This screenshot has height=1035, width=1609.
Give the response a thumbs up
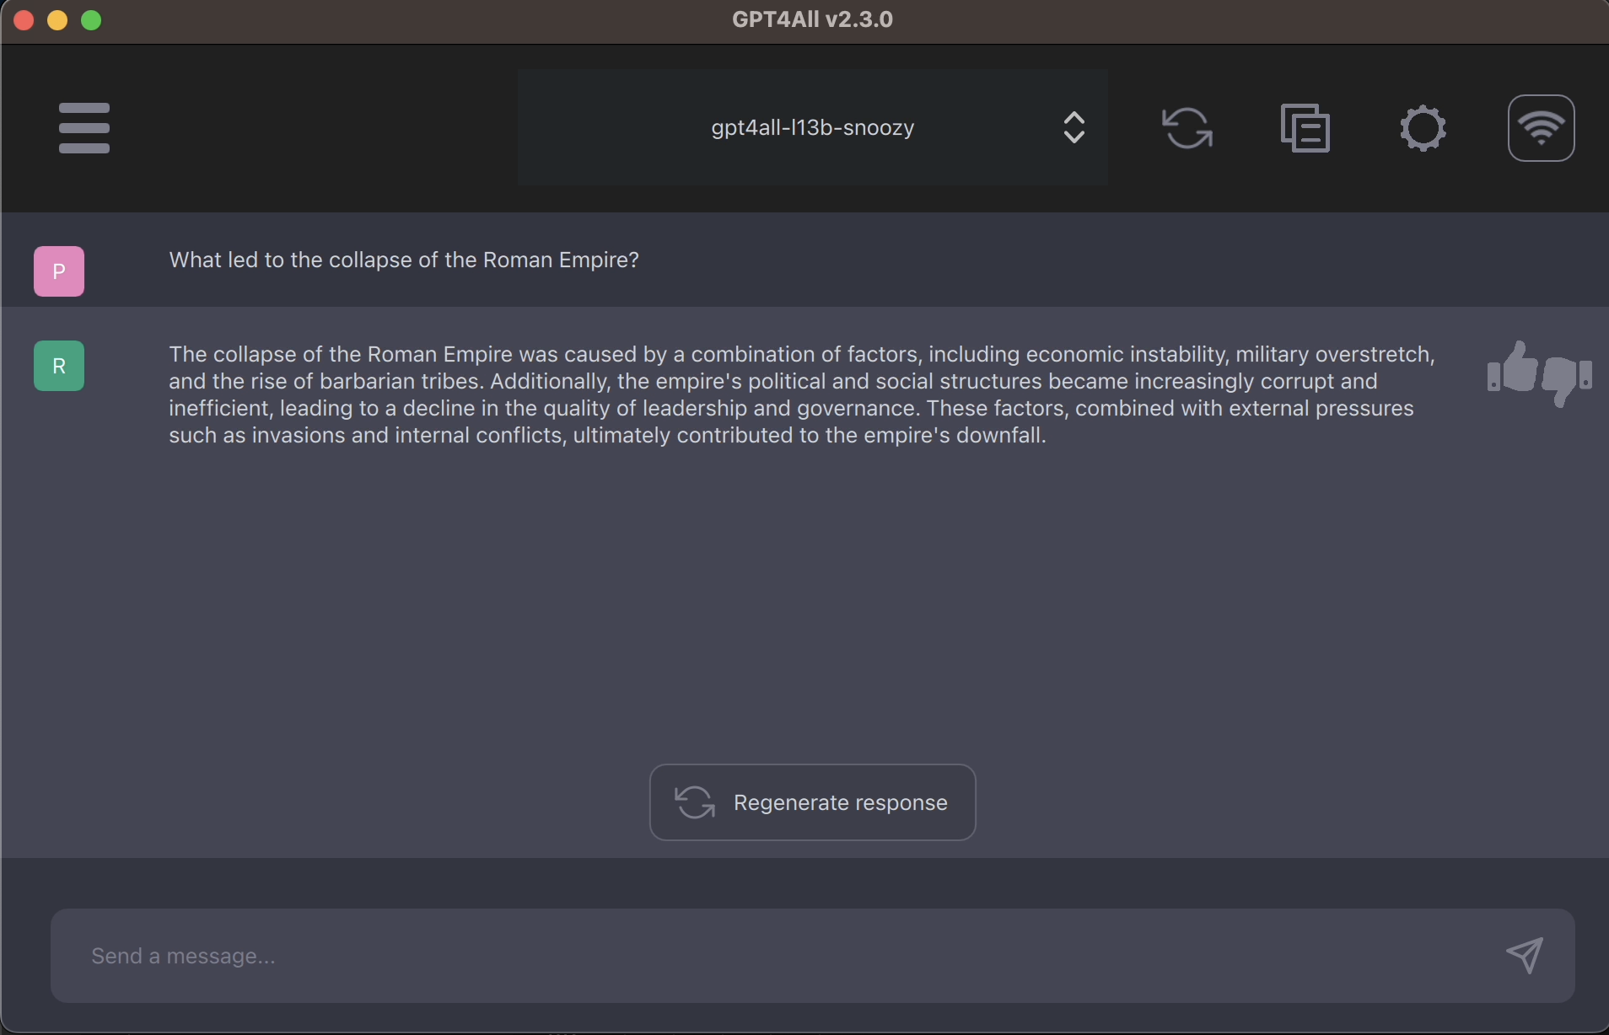(1512, 369)
